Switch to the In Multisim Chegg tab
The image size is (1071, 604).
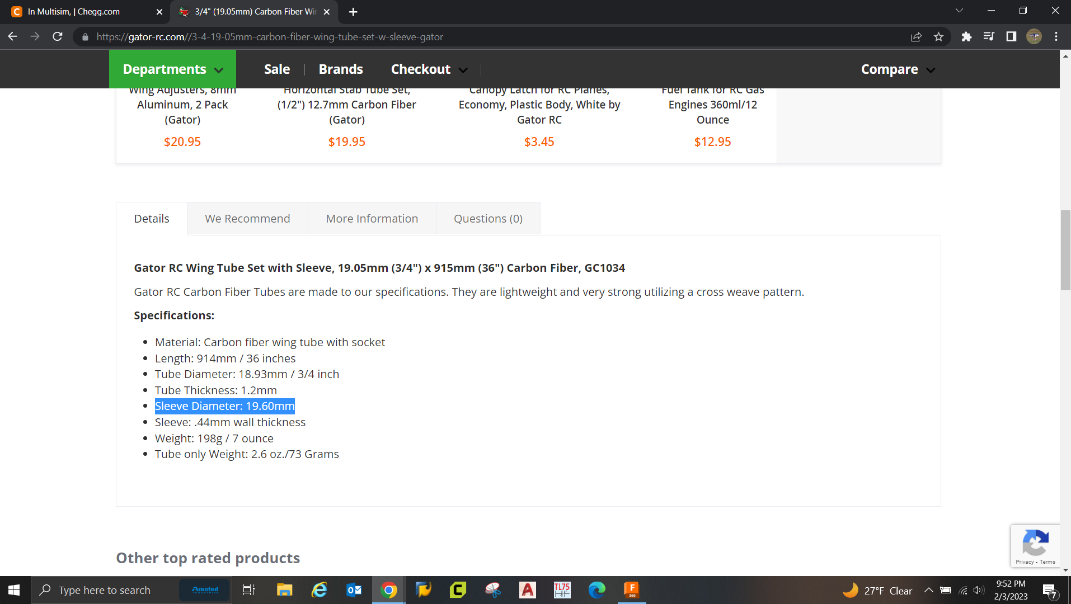84,12
